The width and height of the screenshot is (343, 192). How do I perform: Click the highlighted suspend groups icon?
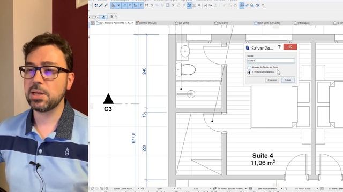189,5
